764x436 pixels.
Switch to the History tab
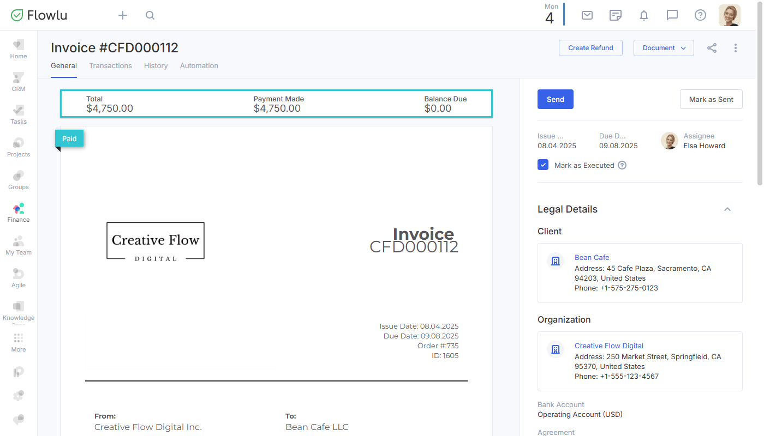pyautogui.click(x=156, y=66)
